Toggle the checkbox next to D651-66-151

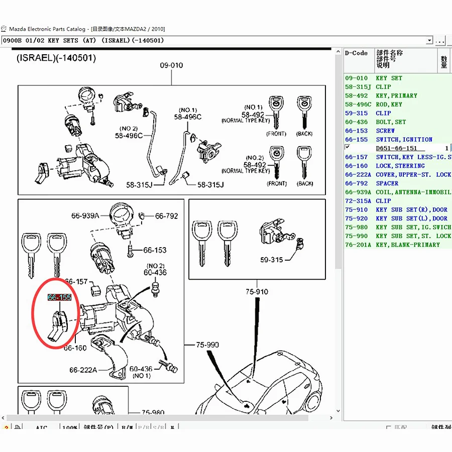tap(348, 147)
